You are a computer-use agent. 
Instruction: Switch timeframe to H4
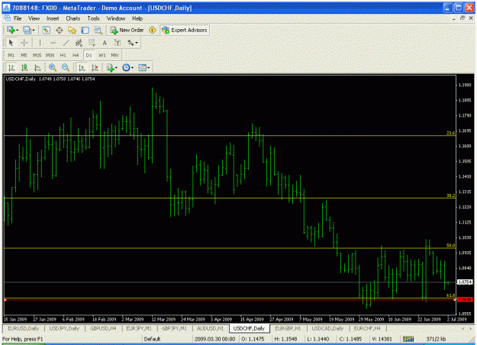[76, 55]
